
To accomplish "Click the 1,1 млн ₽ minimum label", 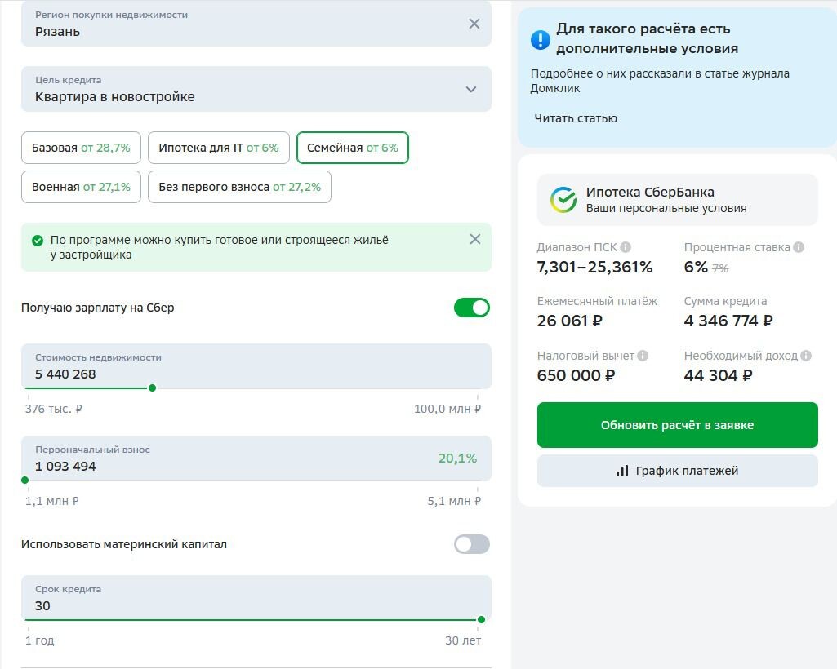I will 51,502.
